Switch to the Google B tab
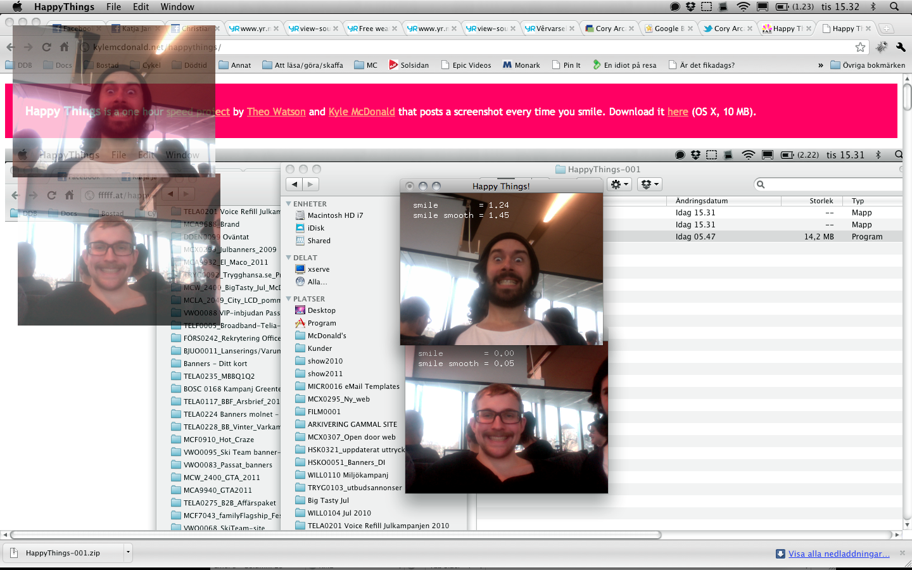 [x=668, y=28]
